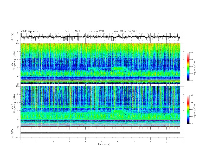Screen dimensions: 206x159
Task: Click the flat ch.3 voltage trace
Action: [x=100, y=133]
